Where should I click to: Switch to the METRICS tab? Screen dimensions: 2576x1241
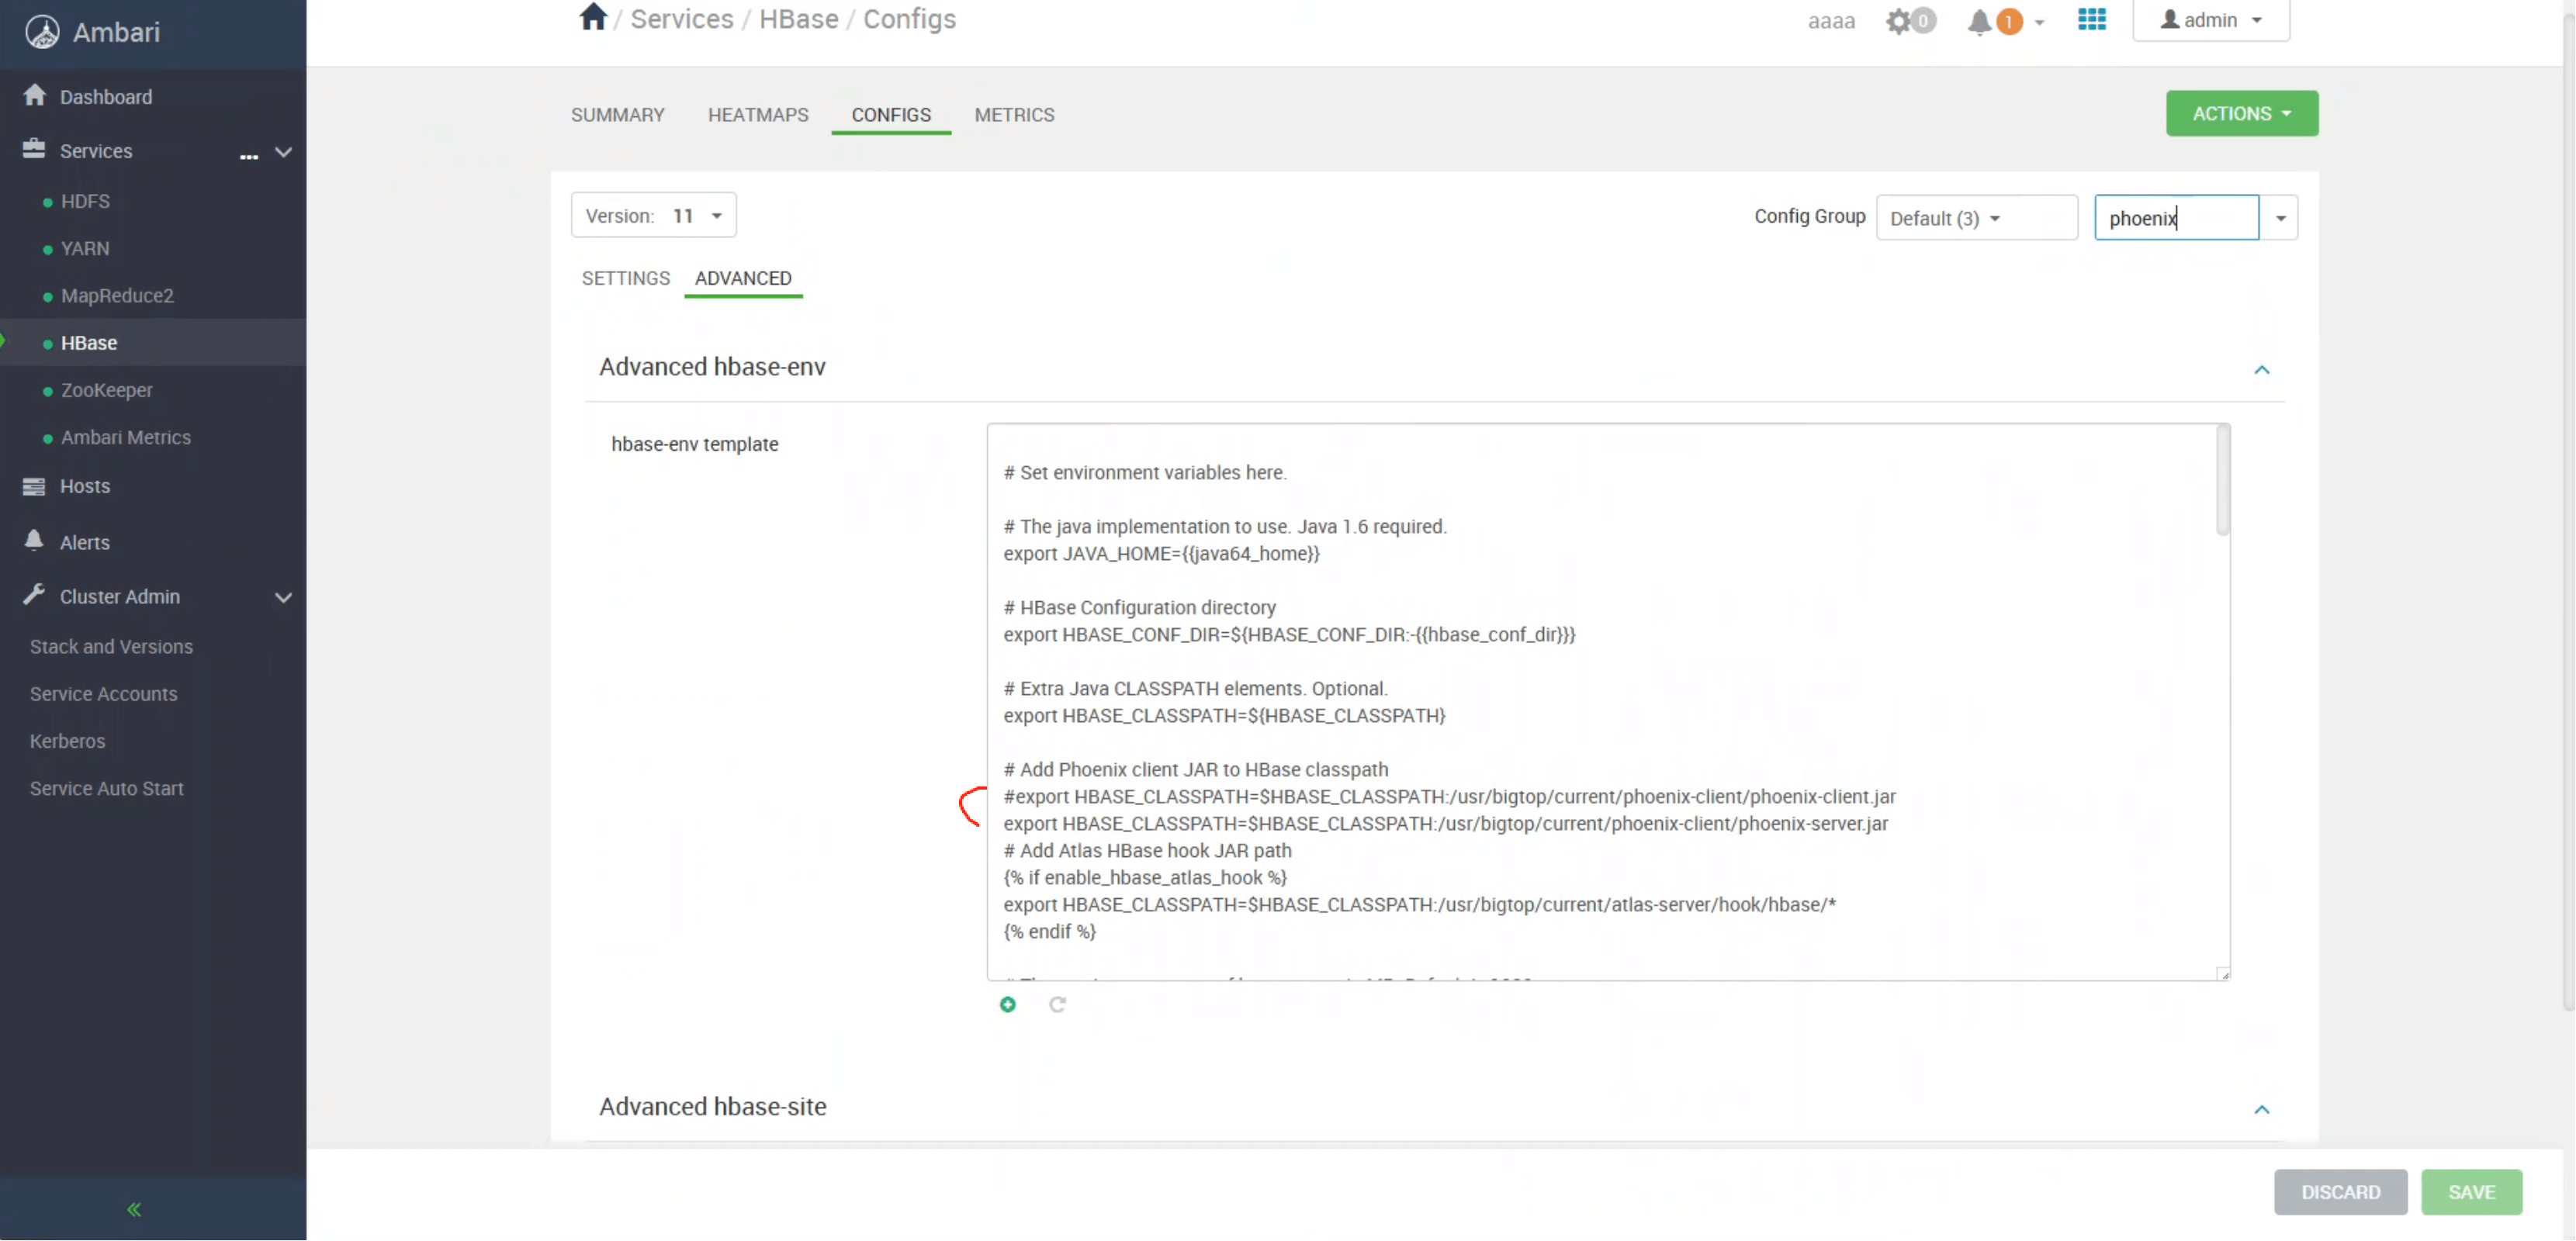point(1014,115)
